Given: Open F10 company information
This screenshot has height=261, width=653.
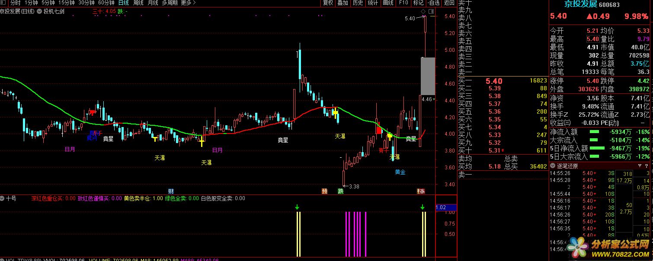Looking at the screenshot, I should click(x=403, y=3).
